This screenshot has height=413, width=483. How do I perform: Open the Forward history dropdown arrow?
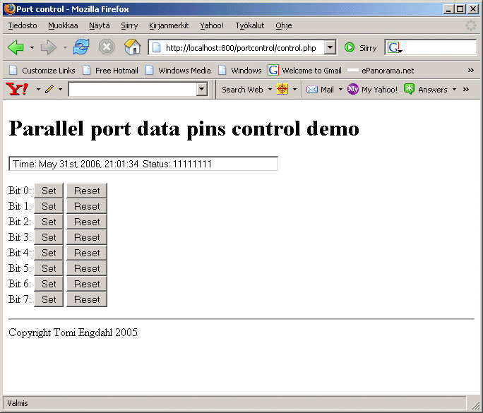65,48
